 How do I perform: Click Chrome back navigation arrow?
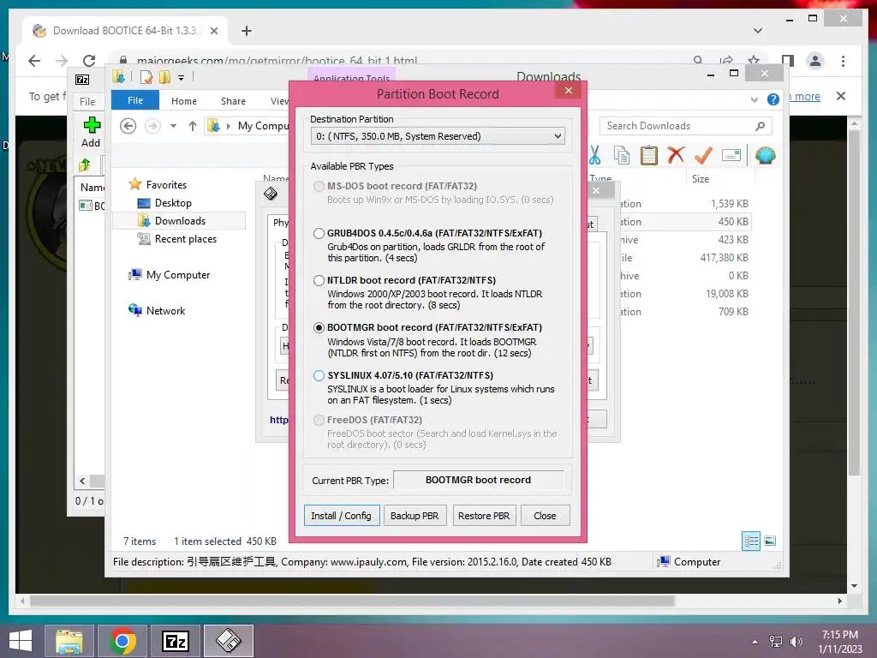(34, 61)
